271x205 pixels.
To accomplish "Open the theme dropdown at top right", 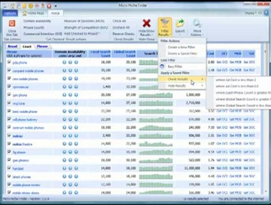I will (x=251, y=13).
